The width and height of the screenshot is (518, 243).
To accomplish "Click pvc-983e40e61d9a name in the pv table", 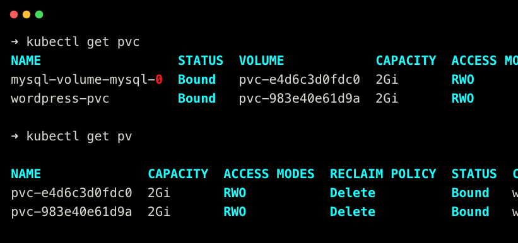I will coord(71,212).
